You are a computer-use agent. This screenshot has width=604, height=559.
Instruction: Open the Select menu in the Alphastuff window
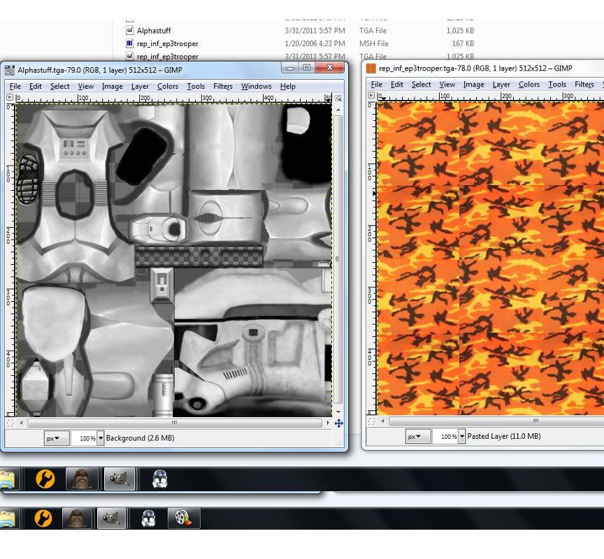point(59,86)
